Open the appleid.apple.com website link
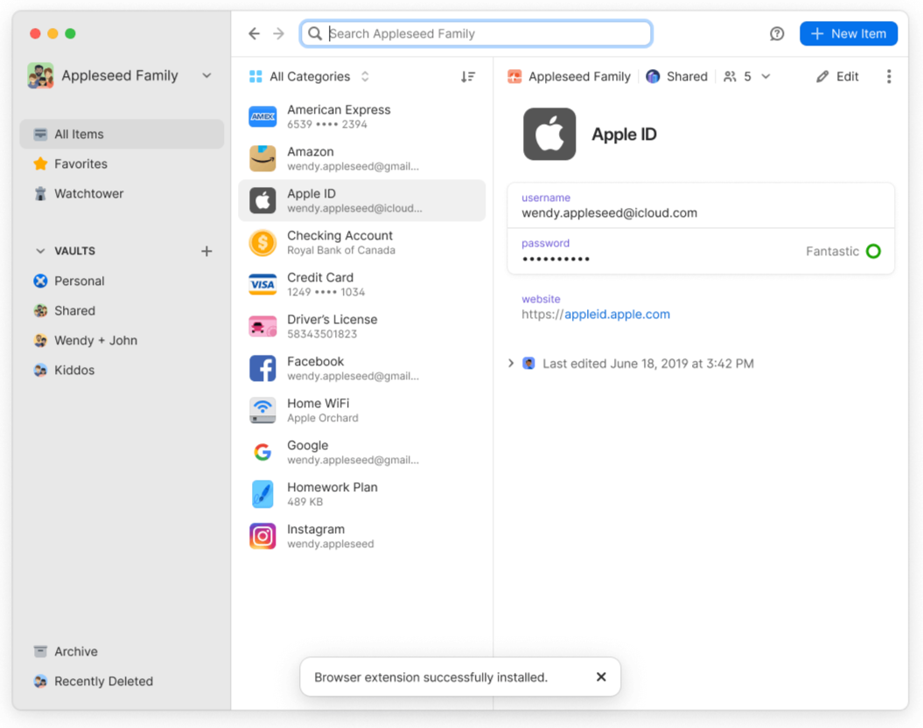 point(617,314)
